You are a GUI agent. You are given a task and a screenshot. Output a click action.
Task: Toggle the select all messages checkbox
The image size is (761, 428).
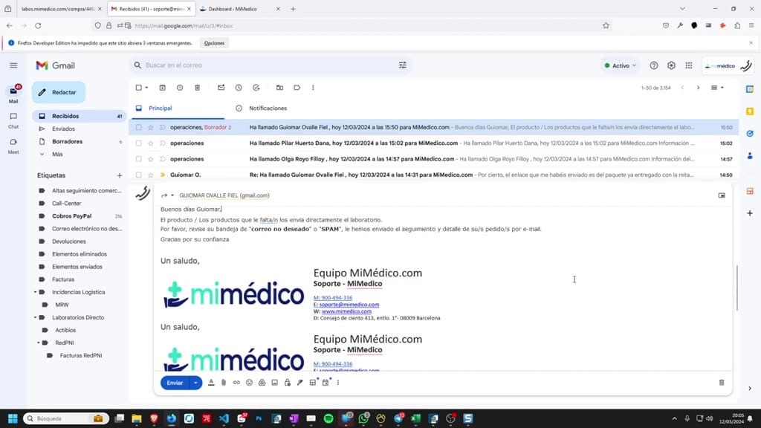point(139,88)
